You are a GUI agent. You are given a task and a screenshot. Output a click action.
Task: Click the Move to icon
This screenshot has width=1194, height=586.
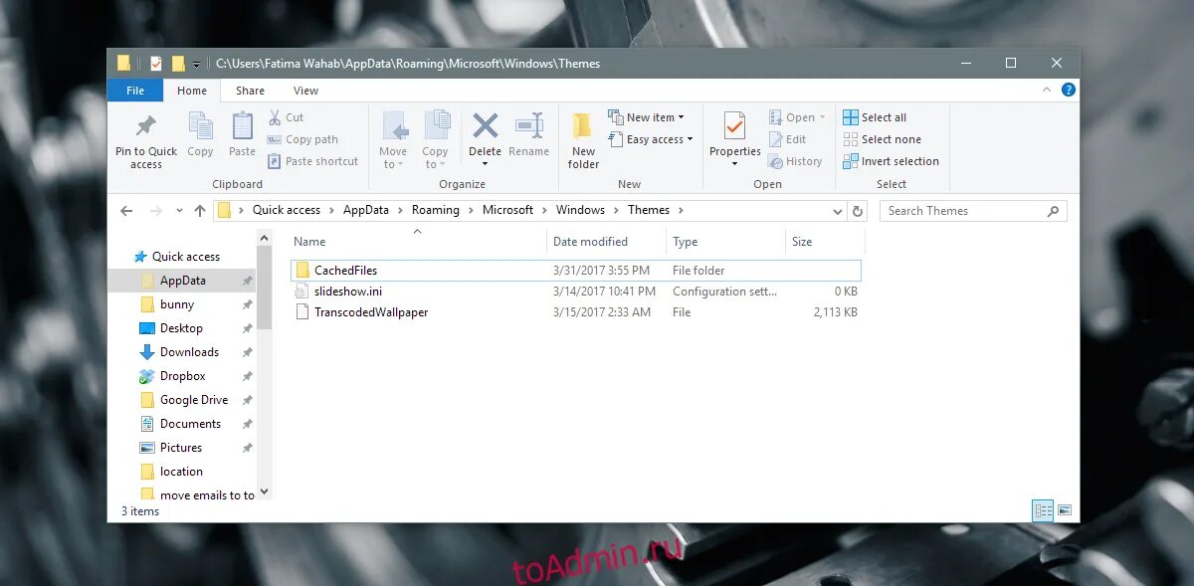(394, 127)
